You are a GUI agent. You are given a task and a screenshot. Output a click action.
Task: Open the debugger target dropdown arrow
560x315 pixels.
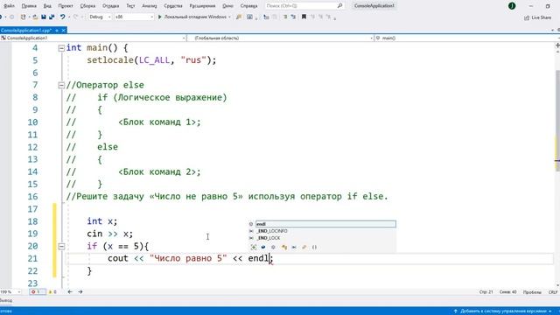coord(229,17)
